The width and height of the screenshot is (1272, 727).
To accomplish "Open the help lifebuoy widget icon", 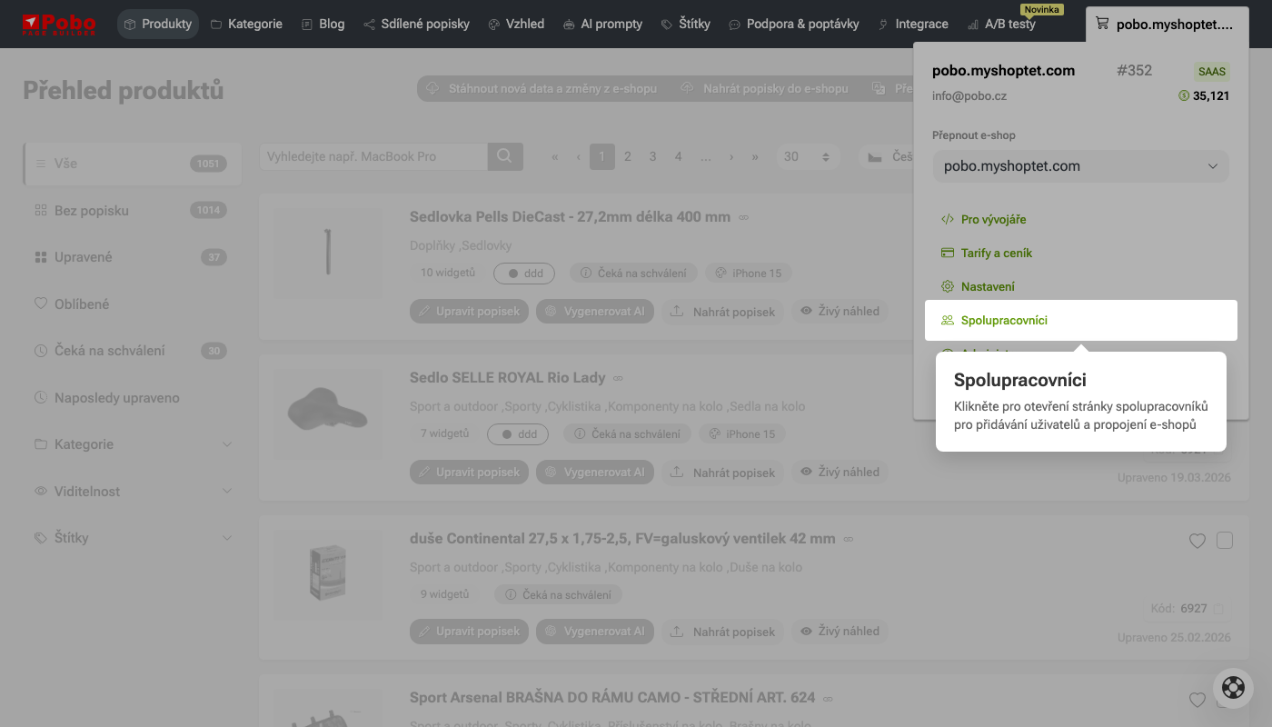I will (1233, 687).
